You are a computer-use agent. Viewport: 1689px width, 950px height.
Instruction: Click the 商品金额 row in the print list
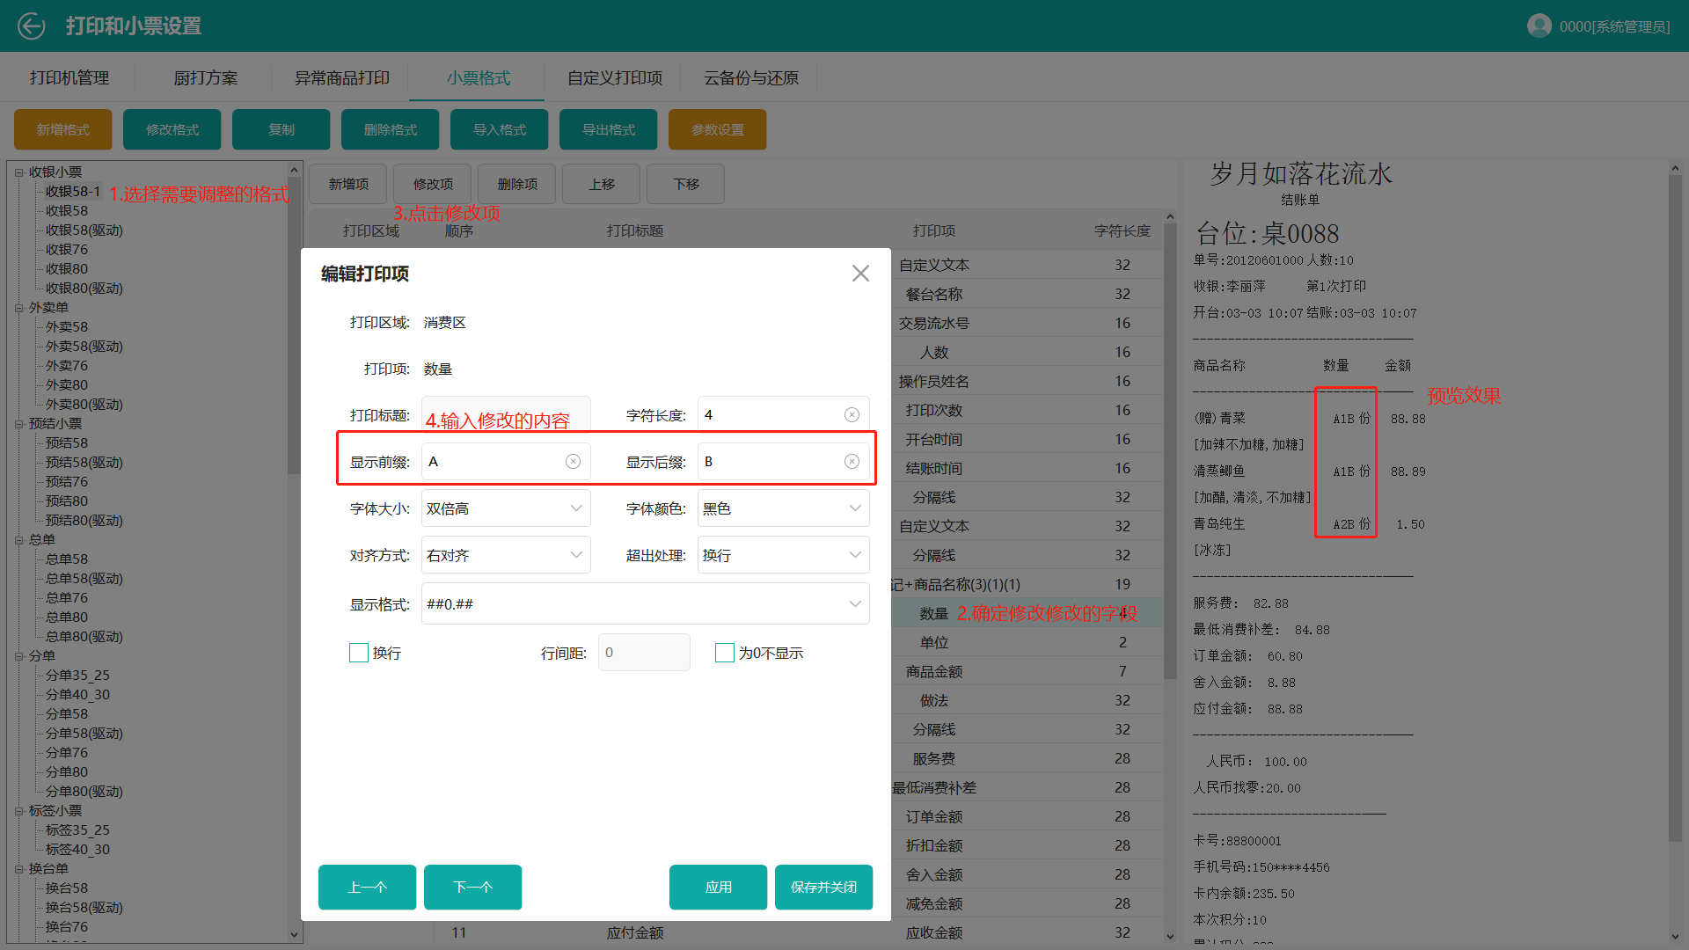[x=1027, y=671]
